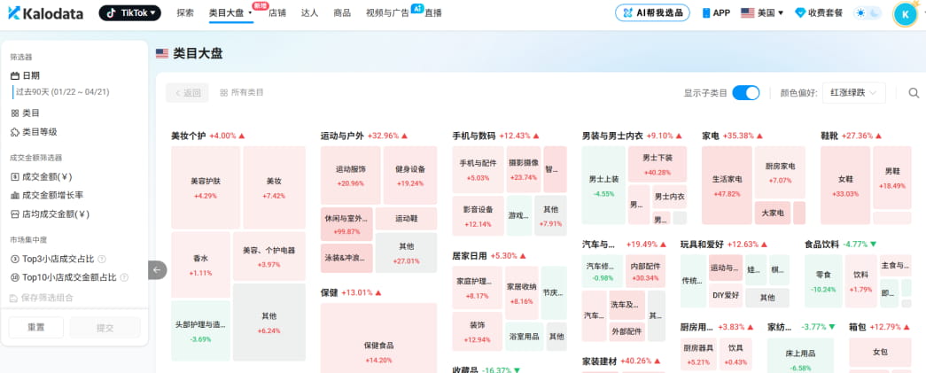
Task: Click the DIY爱好 tile
Action: [726, 298]
